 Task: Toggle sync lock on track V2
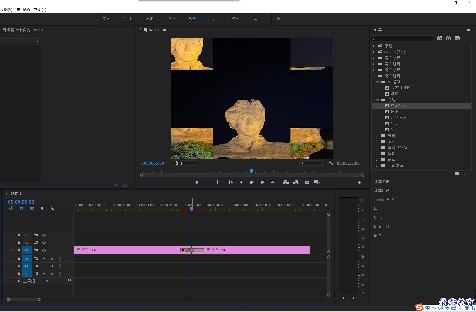[x=36, y=243]
